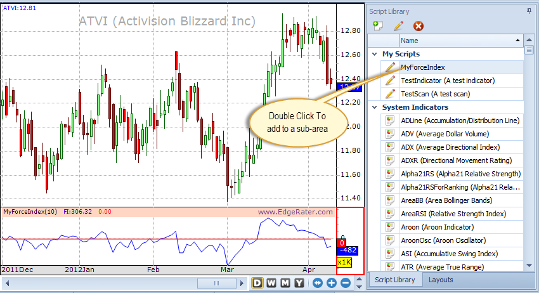Click the Alpha21RSForRanking indicator icon
The width and height of the screenshot is (539, 293).
click(390, 187)
